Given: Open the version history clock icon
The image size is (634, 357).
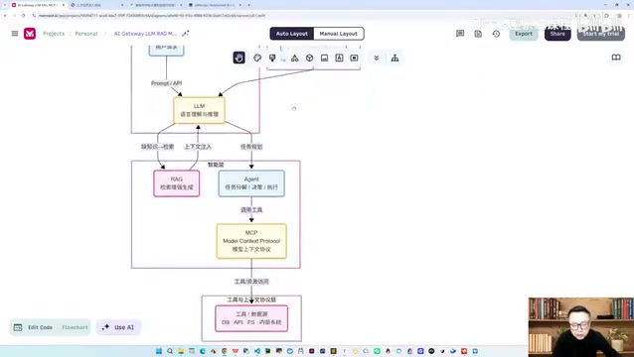Looking at the screenshot, I should click(x=496, y=34).
